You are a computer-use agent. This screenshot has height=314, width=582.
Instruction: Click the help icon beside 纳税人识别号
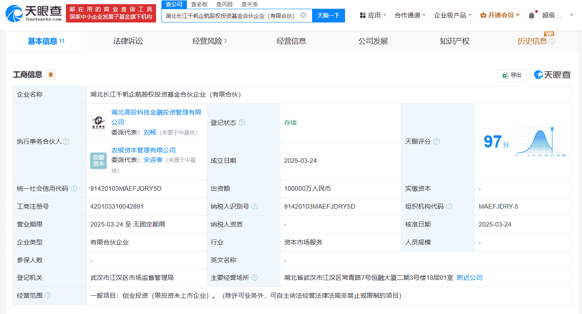[255, 206]
